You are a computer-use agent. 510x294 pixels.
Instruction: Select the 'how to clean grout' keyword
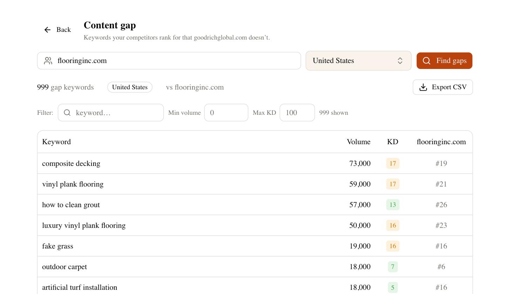click(x=71, y=205)
